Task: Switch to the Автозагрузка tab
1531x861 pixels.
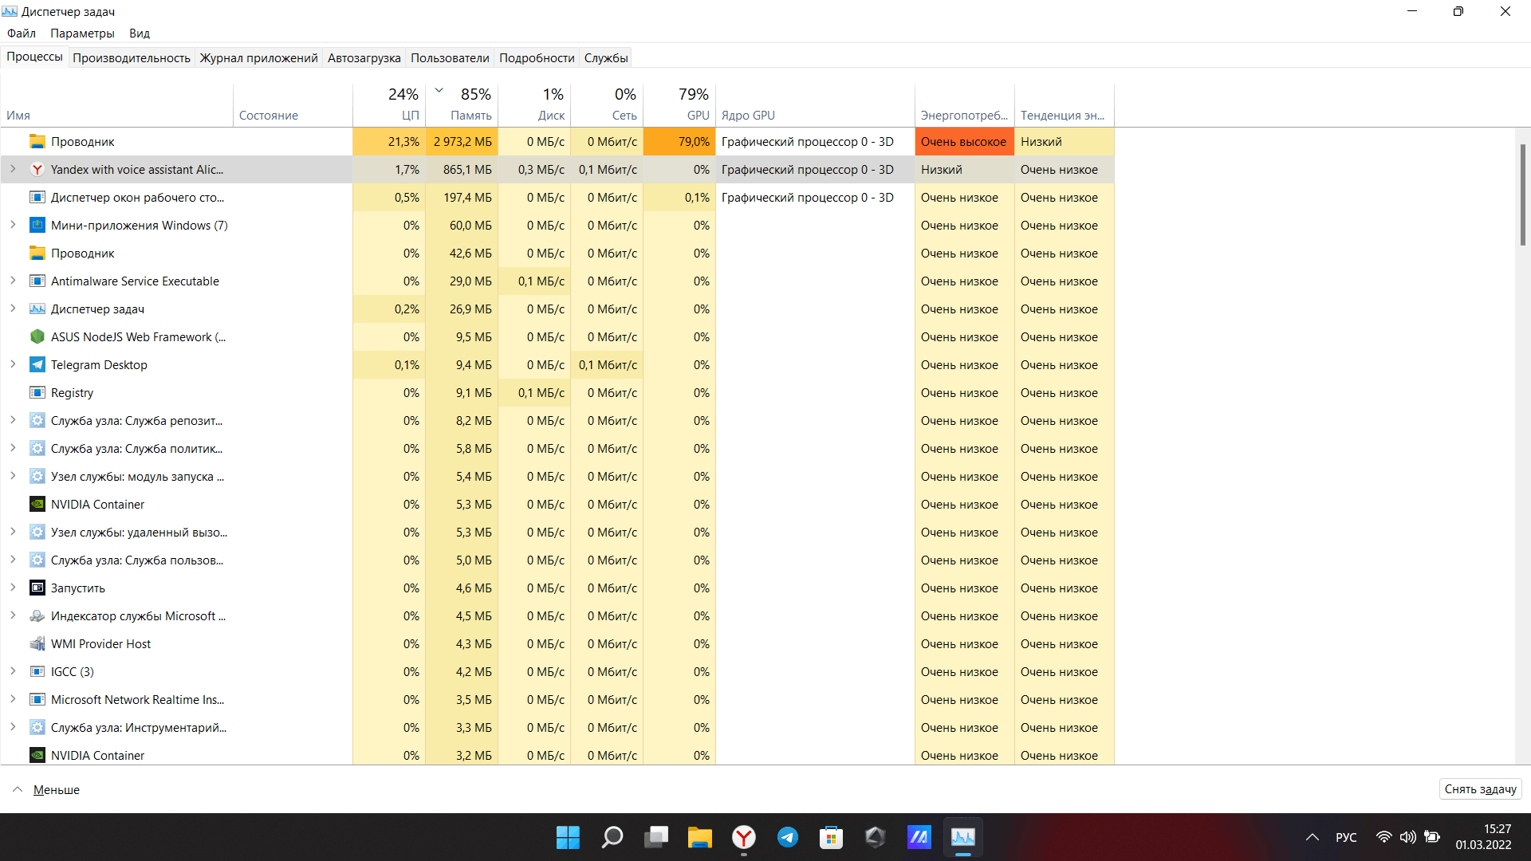Action: 364,57
